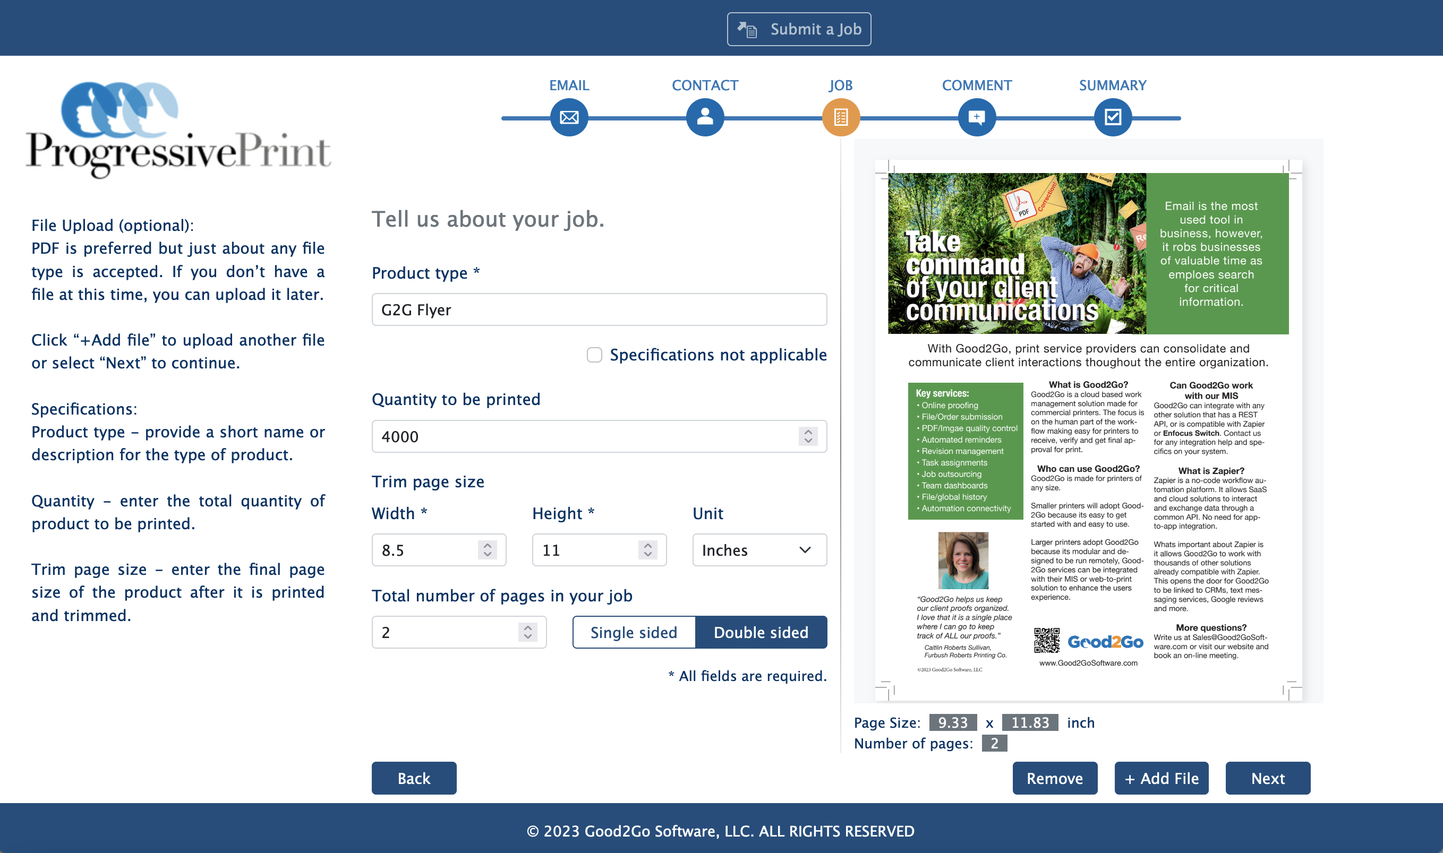Select the CONTACT step label
Screen dimensions: 1443x853
tap(705, 85)
